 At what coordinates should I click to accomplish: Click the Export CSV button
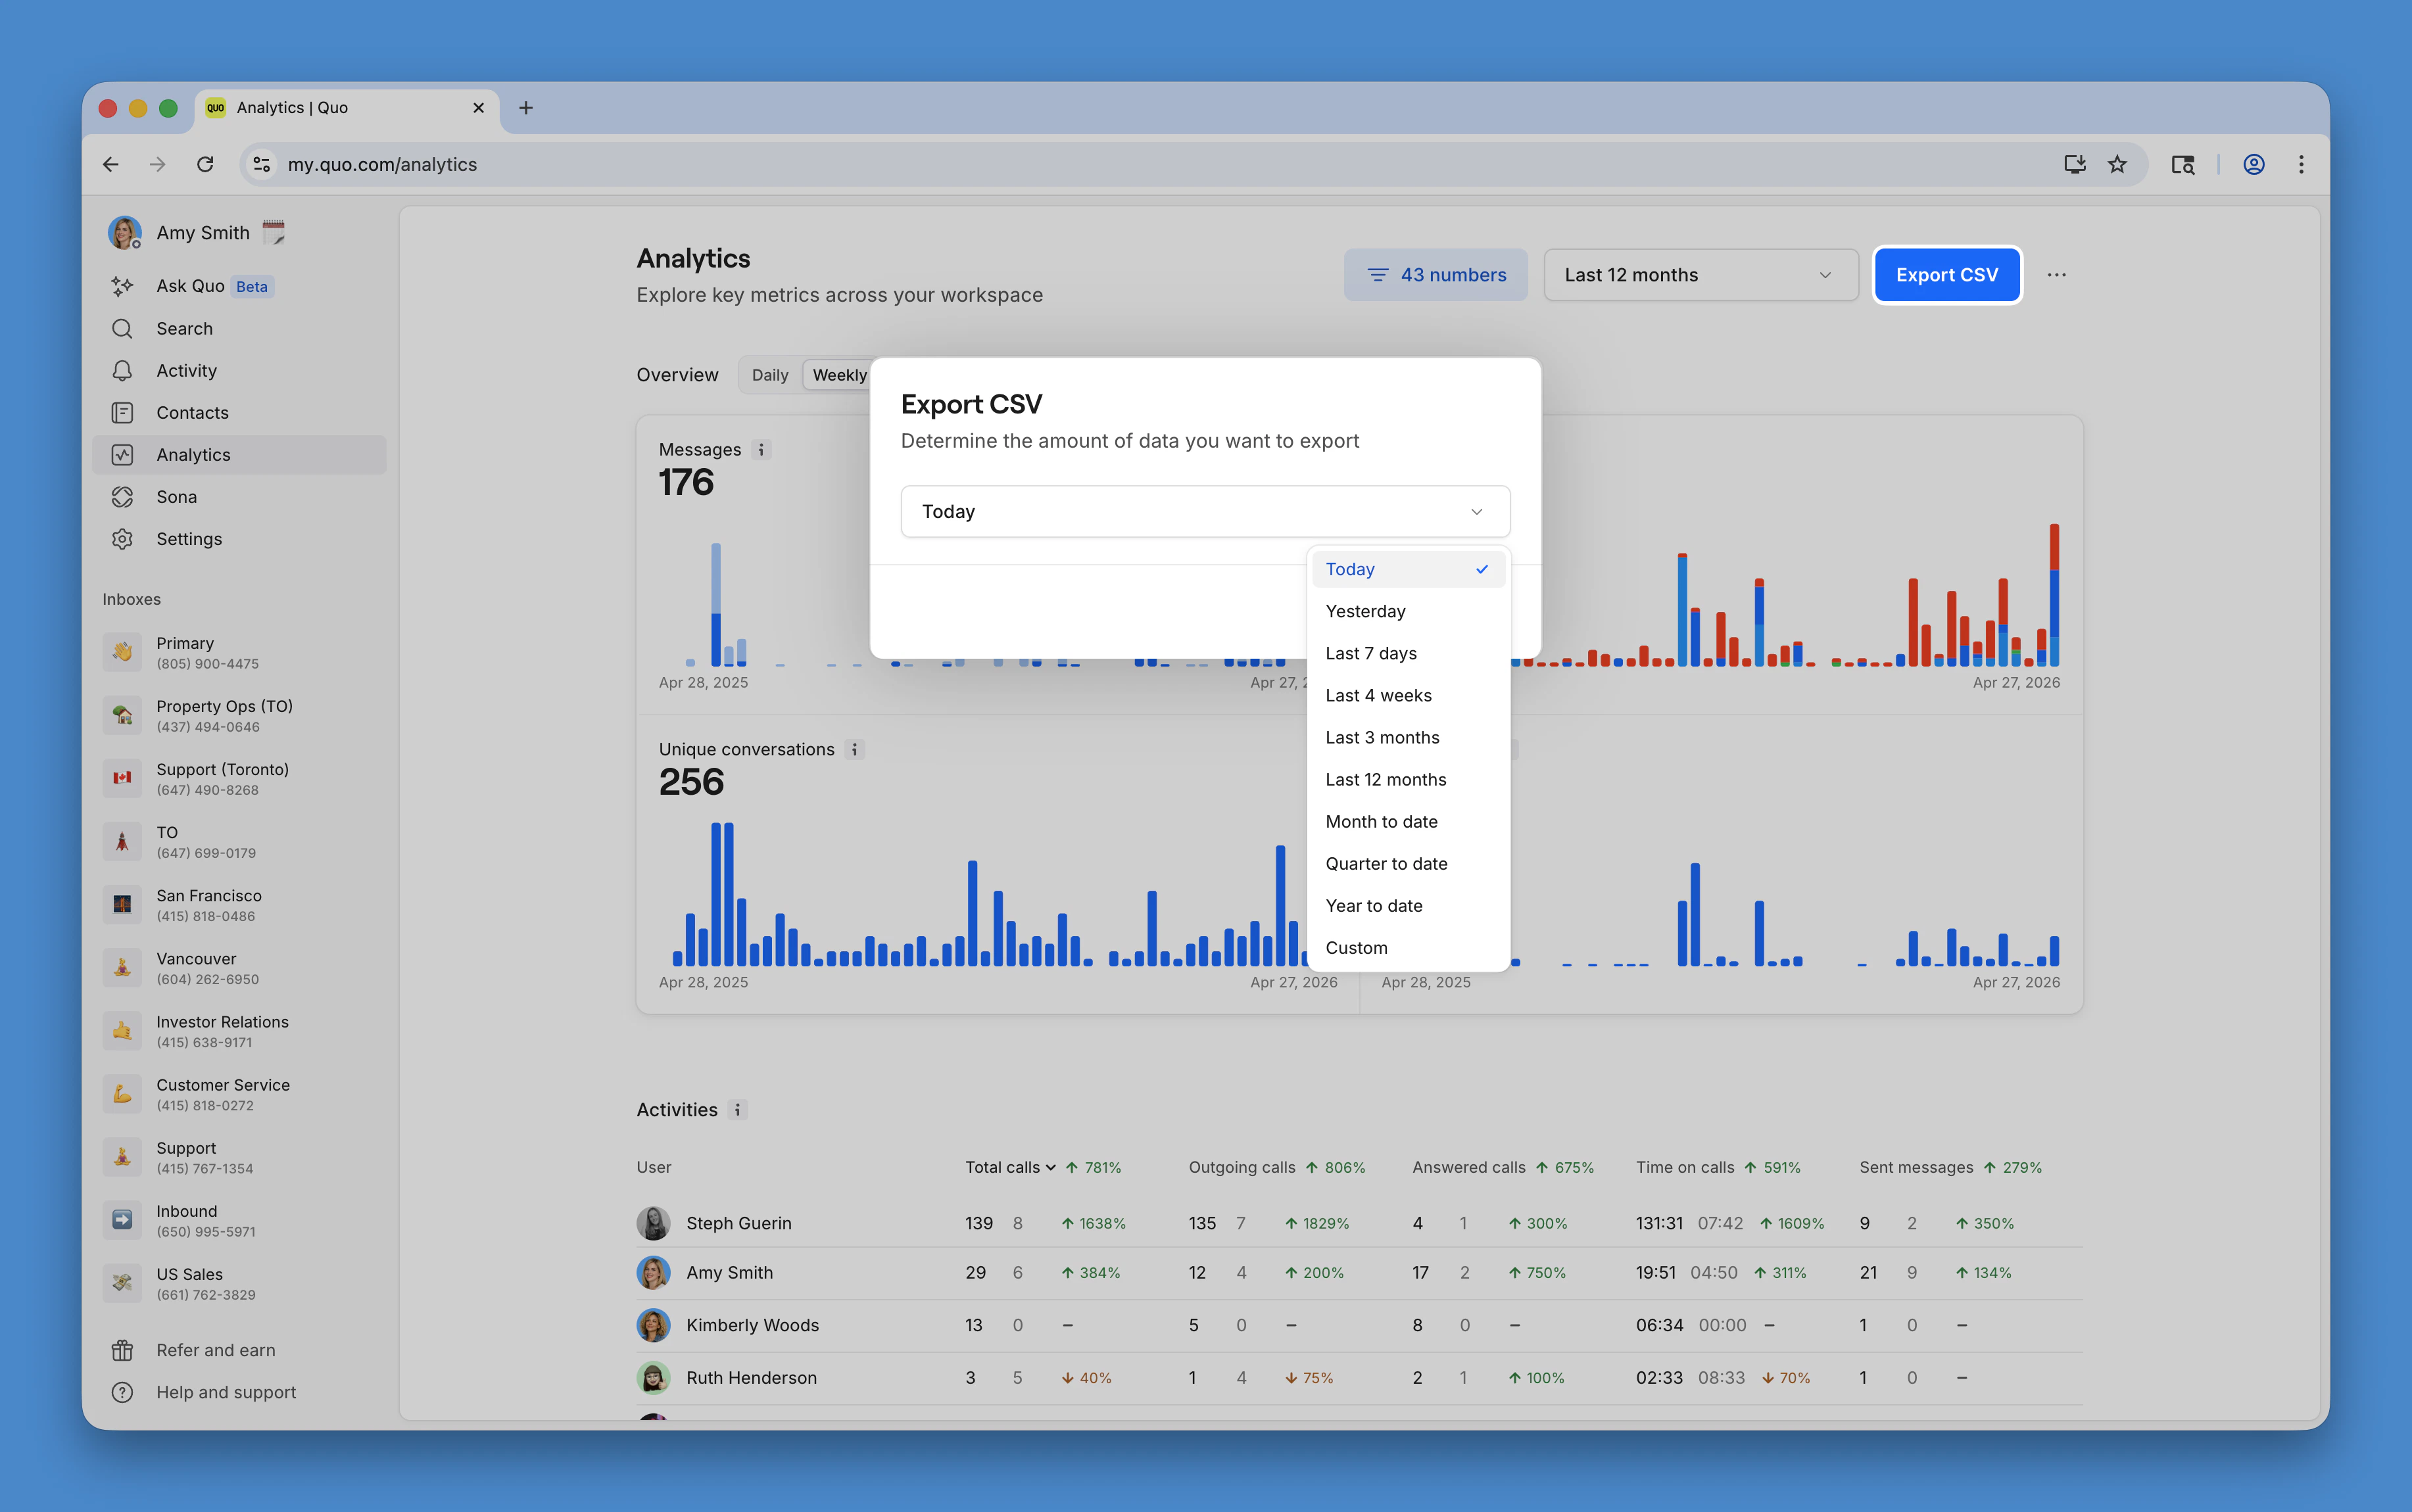pos(1946,275)
